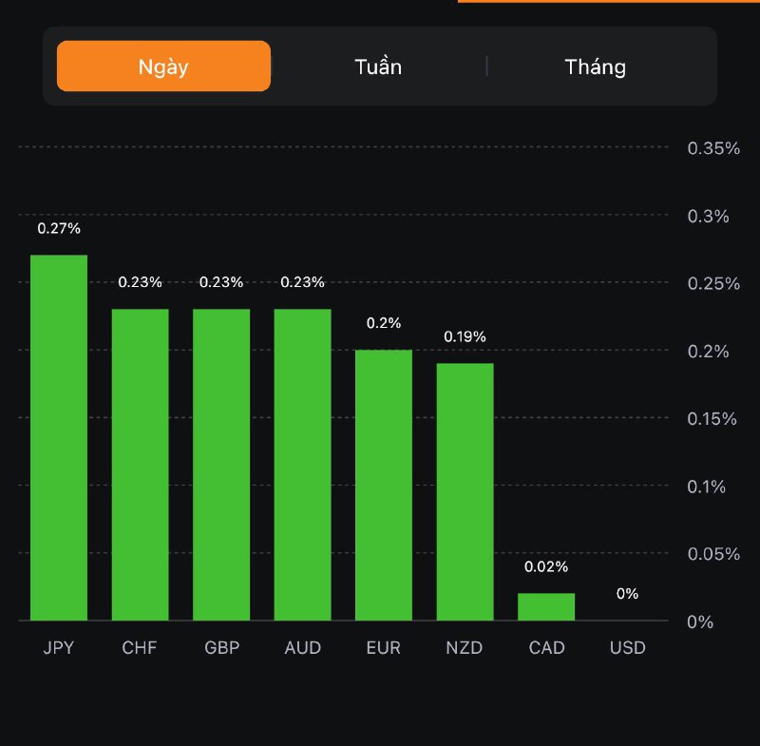This screenshot has height=746, width=760.
Task: Tap the 0.23% value above GBP
Action: pyautogui.click(x=221, y=282)
